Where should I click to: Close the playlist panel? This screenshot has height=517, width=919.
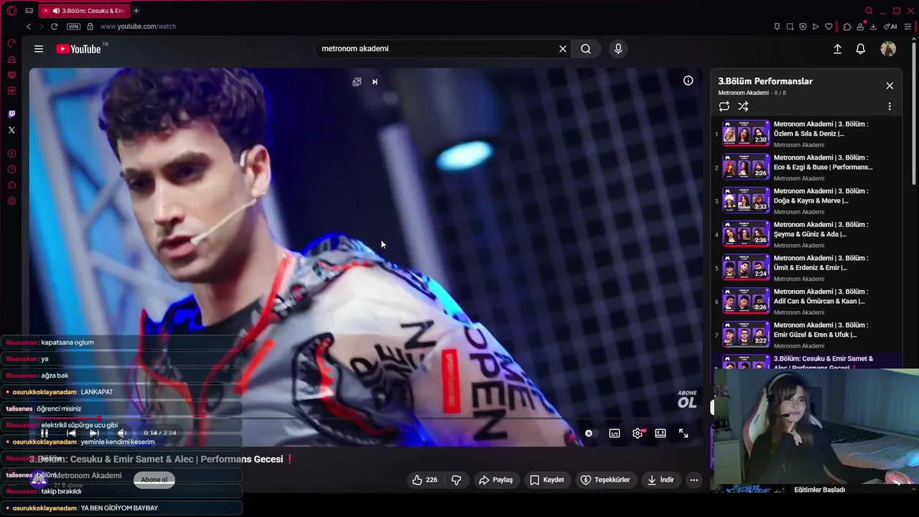[x=890, y=85]
